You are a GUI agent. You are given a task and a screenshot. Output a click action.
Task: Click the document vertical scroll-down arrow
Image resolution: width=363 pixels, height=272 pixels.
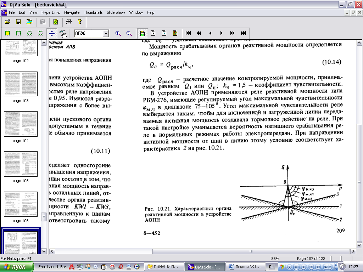(x=359, y=245)
